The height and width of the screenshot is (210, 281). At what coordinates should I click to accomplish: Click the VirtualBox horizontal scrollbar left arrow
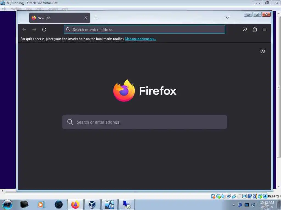2,191
